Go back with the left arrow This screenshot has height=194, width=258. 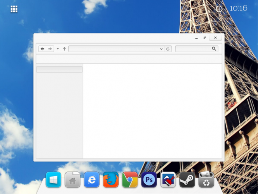click(x=42, y=49)
